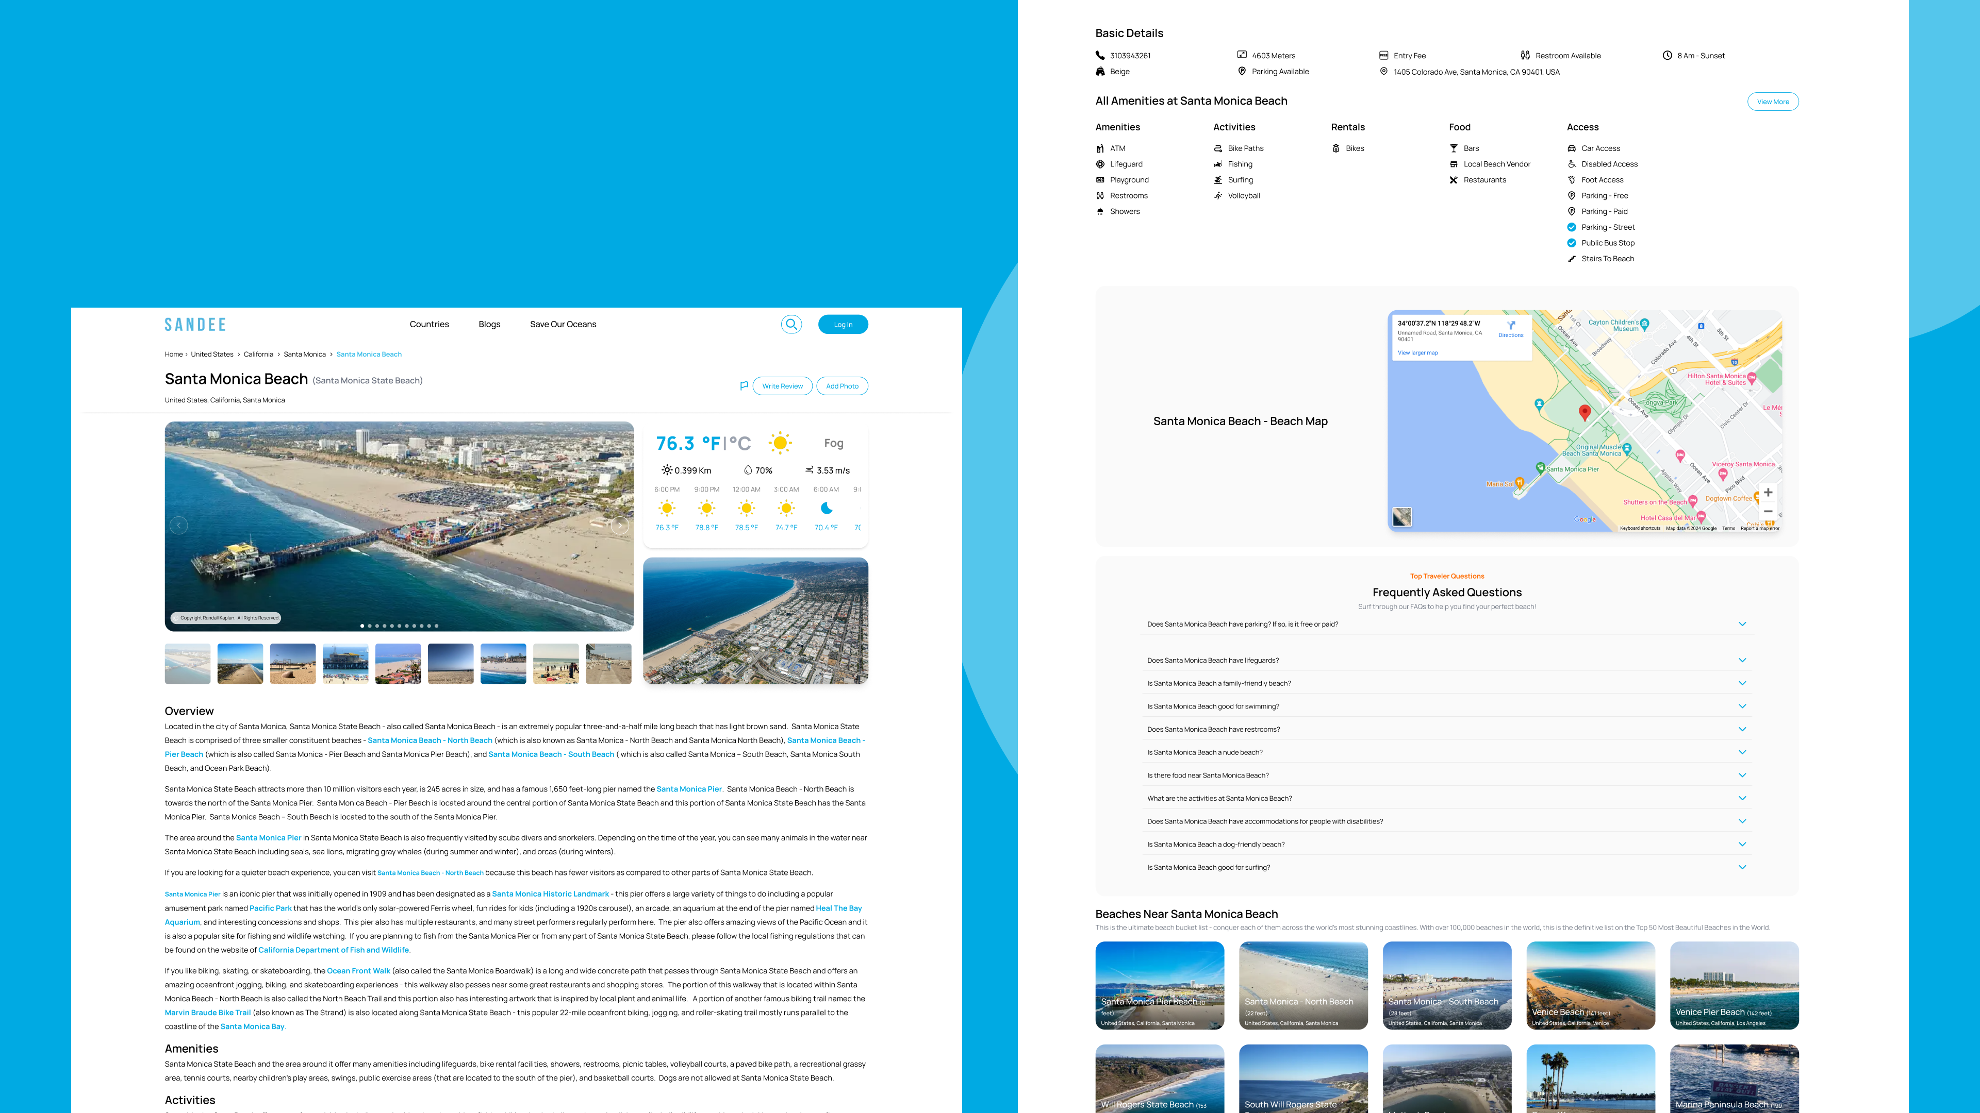
Task: Click the search magnifier icon
Action: tap(791, 324)
